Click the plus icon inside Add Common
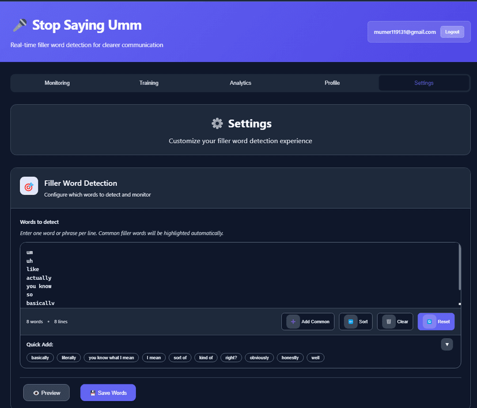The image size is (477, 408). pos(292,321)
